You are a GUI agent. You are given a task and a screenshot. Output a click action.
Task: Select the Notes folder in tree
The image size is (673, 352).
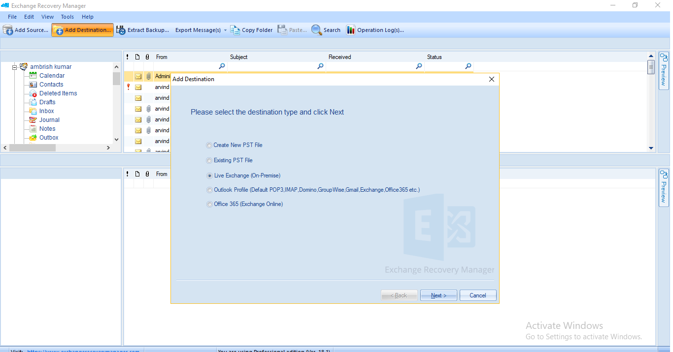[x=47, y=129]
